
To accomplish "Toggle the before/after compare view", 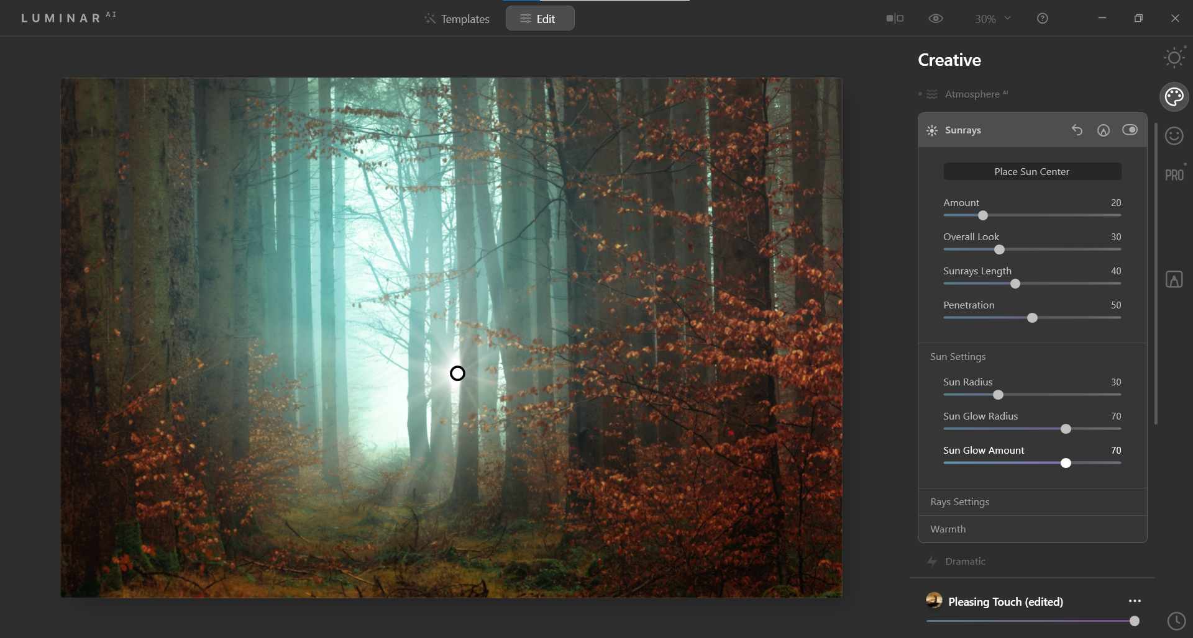I will (x=895, y=19).
